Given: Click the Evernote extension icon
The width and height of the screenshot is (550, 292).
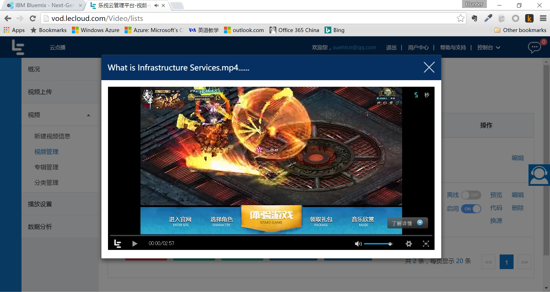Looking at the screenshot, I should (474, 18).
